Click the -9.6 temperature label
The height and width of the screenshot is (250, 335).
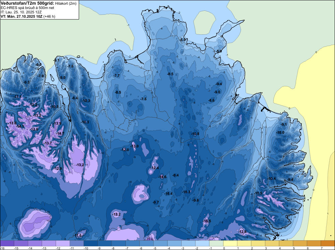click(196, 200)
